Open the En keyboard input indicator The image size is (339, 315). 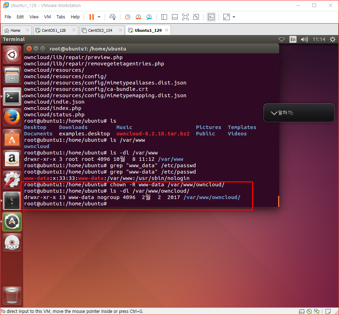[293, 39]
